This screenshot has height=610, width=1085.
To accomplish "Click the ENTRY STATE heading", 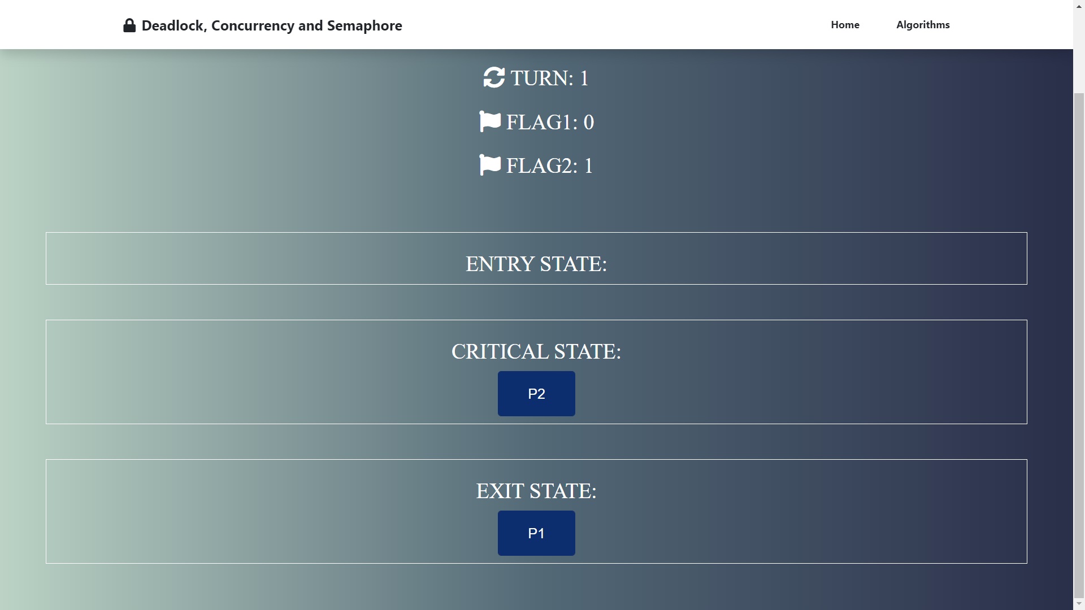I will tap(536, 264).
